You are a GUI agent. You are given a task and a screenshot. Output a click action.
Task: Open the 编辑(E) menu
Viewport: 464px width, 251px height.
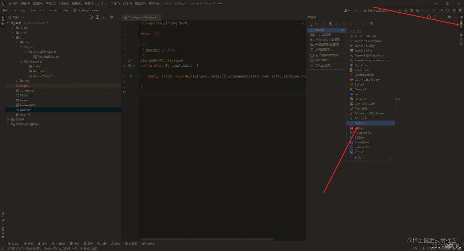click(25, 3)
